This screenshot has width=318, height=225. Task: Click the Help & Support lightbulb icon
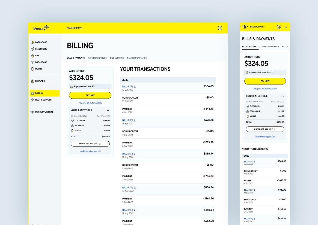pos(32,100)
